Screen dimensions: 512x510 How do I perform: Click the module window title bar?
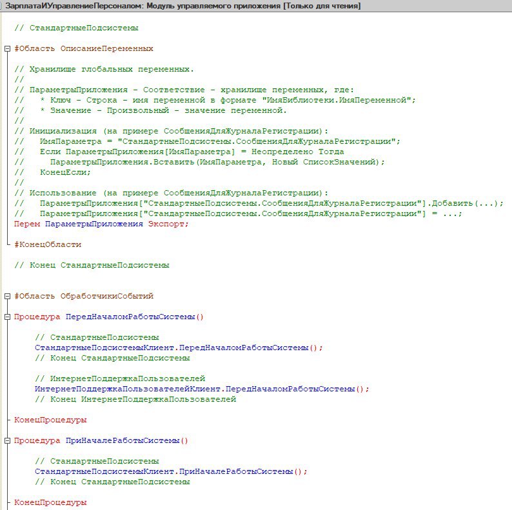[256, 6]
